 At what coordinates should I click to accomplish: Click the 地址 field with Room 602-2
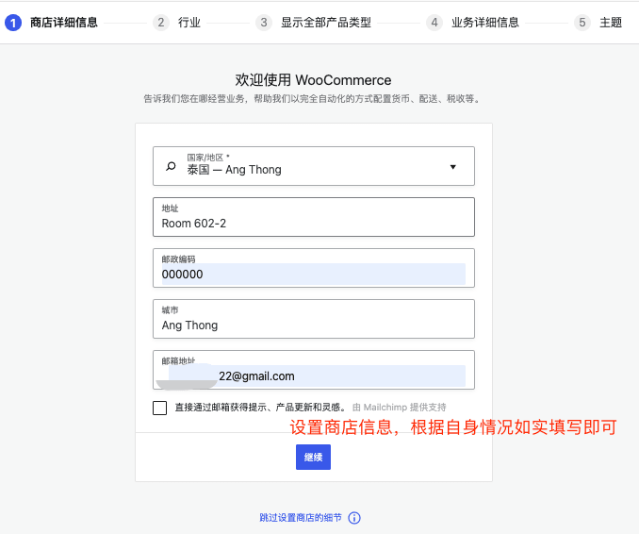click(x=314, y=217)
